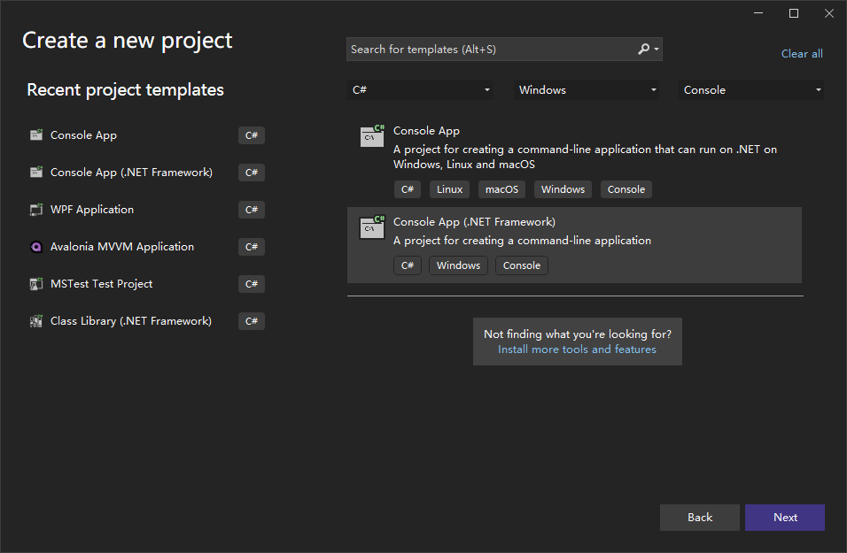This screenshot has height=553, width=847.
Task: Click the Windows tag under Console App (.NET Framework)
Action: click(458, 265)
